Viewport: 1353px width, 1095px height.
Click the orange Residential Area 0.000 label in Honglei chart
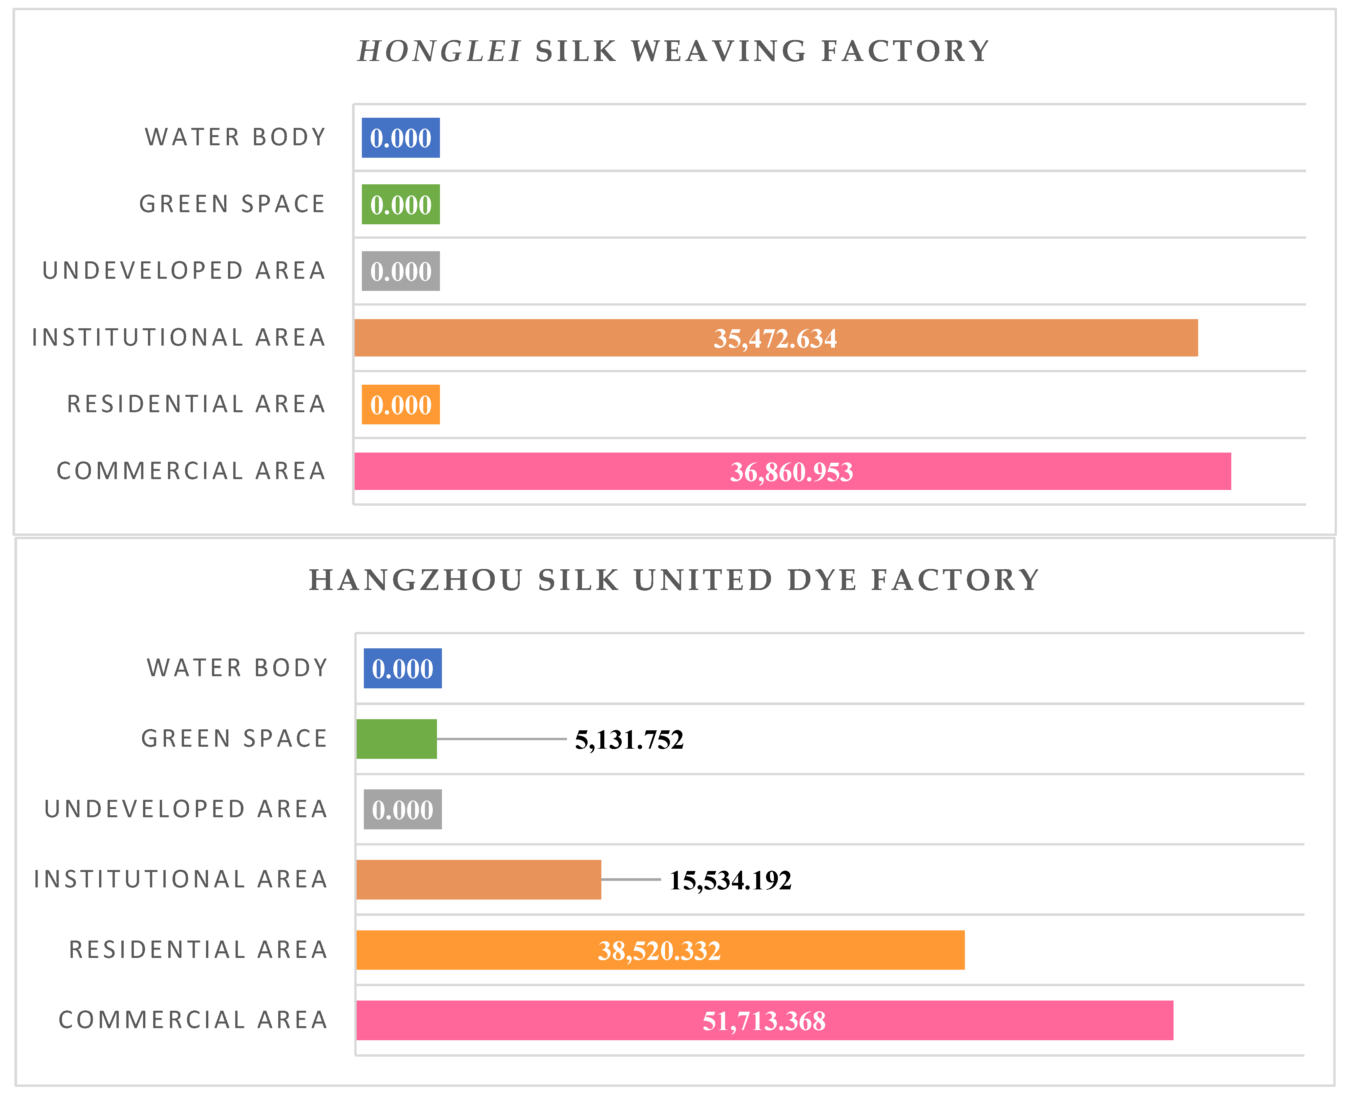(x=401, y=405)
